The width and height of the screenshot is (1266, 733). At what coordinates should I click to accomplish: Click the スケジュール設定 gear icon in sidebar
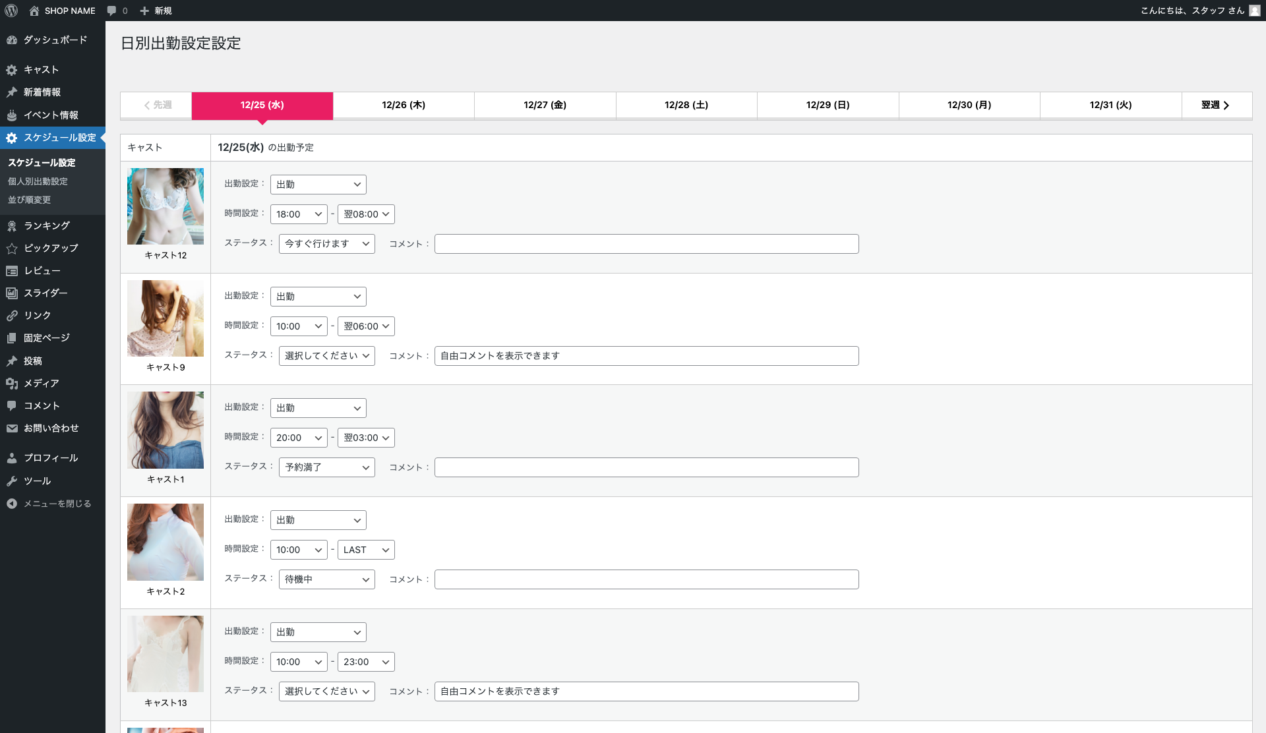pos(12,138)
